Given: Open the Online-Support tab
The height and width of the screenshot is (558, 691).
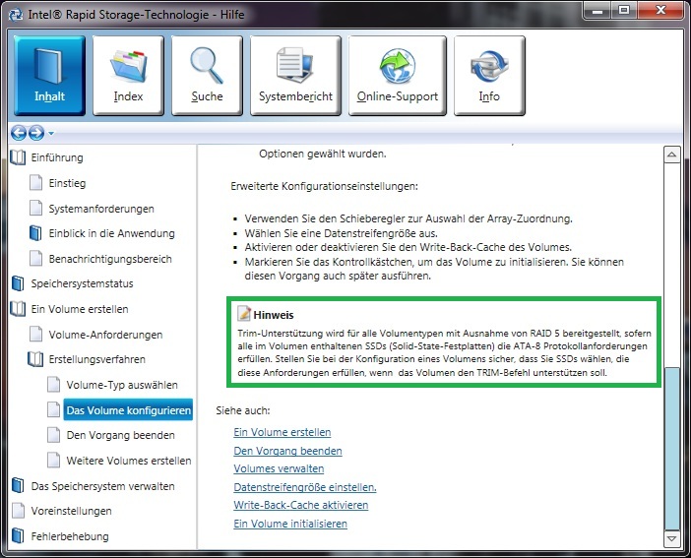Looking at the screenshot, I should tap(398, 76).
